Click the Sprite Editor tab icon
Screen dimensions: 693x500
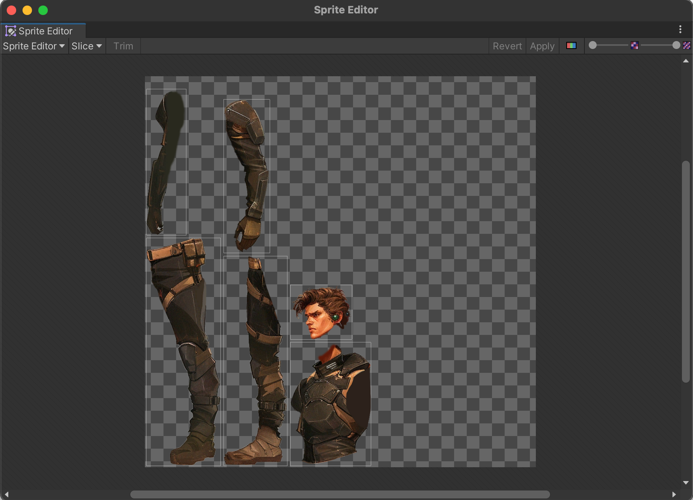coord(11,31)
